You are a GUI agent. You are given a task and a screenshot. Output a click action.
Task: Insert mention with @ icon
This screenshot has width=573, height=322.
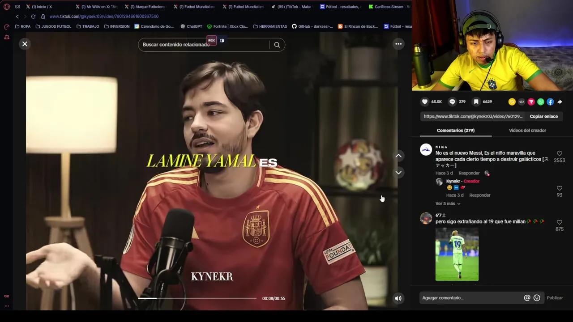click(527, 298)
